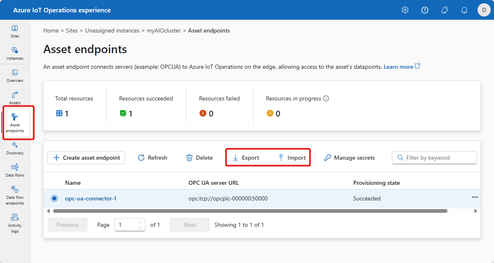Click the scrollbar right arrow

475,211
